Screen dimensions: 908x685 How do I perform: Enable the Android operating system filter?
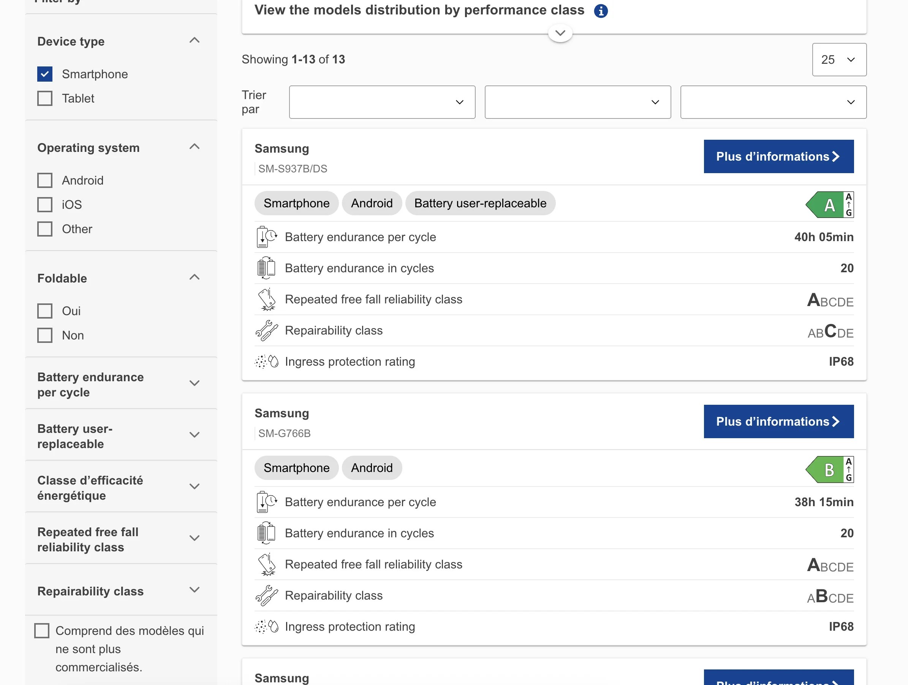point(45,180)
